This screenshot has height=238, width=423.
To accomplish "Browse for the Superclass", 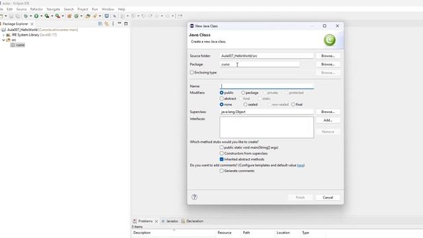I will (328, 112).
